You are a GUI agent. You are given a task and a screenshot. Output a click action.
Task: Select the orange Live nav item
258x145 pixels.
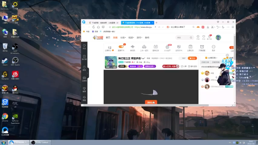pos(115,37)
